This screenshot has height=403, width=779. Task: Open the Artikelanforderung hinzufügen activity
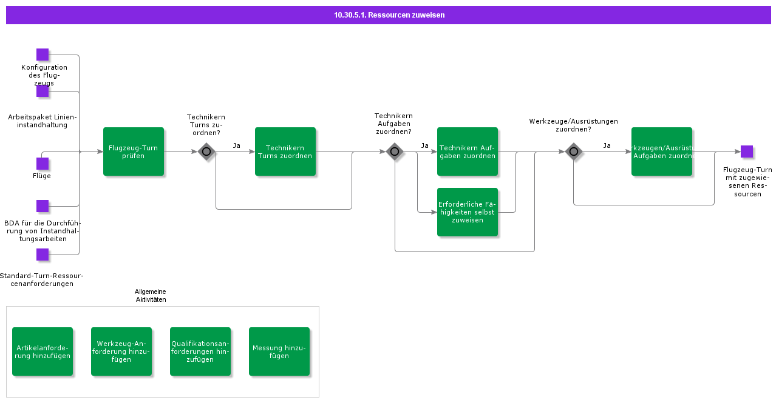[x=43, y=351]
